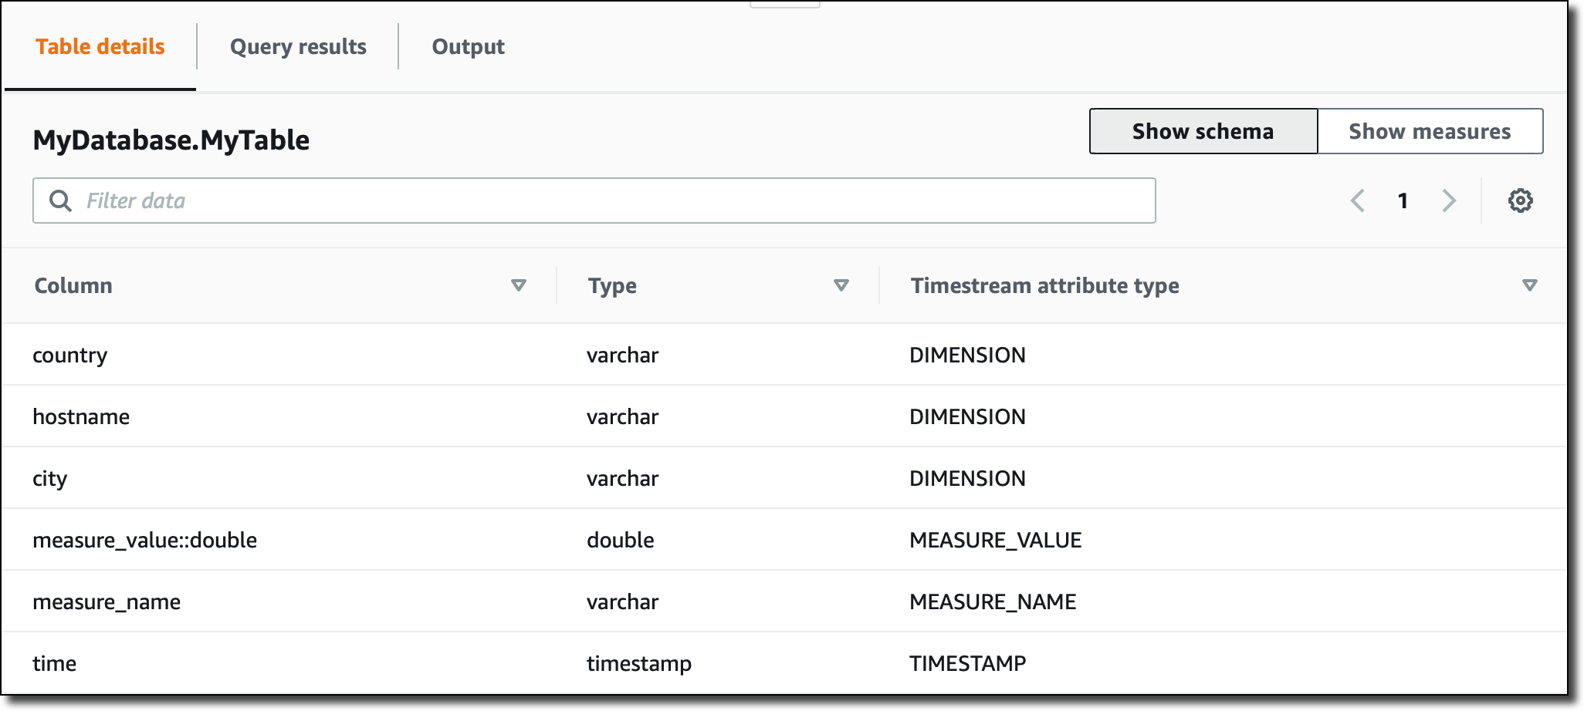Click the MEASURE_VALUE attribute cell
Viewport: 1584px width, 711px height.
(996, 540)
